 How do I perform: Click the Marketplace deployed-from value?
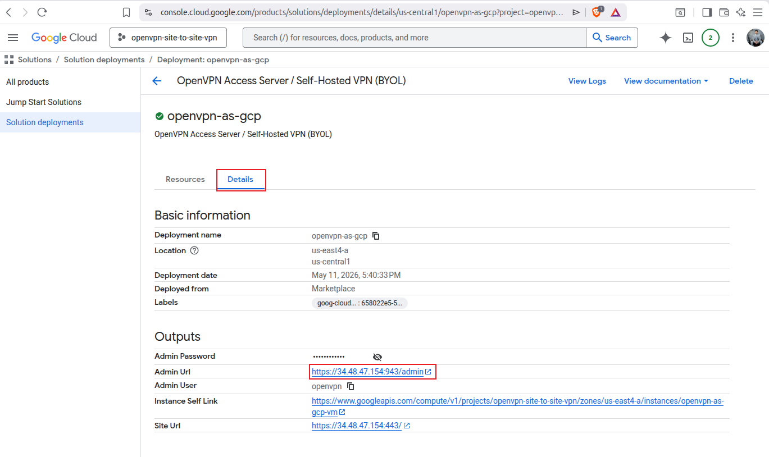coord(334,289)
